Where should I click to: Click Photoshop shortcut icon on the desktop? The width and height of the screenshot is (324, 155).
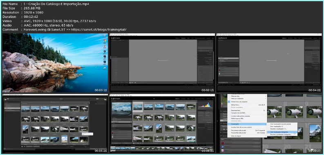(105, 62)
